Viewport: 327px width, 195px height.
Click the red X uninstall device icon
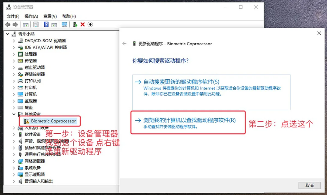tap(83, 25)
